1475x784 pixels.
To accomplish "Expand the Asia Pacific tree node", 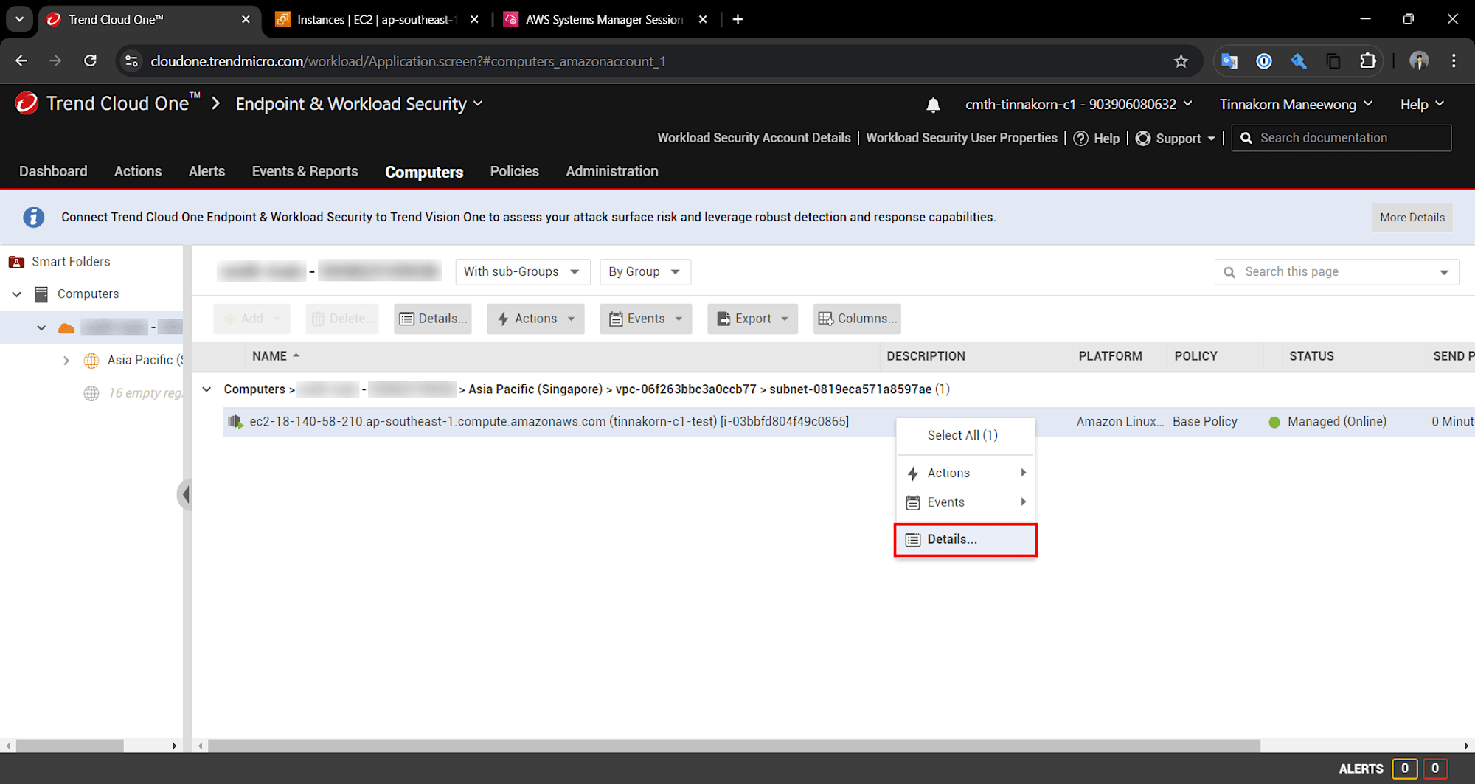I will (66, 360).
